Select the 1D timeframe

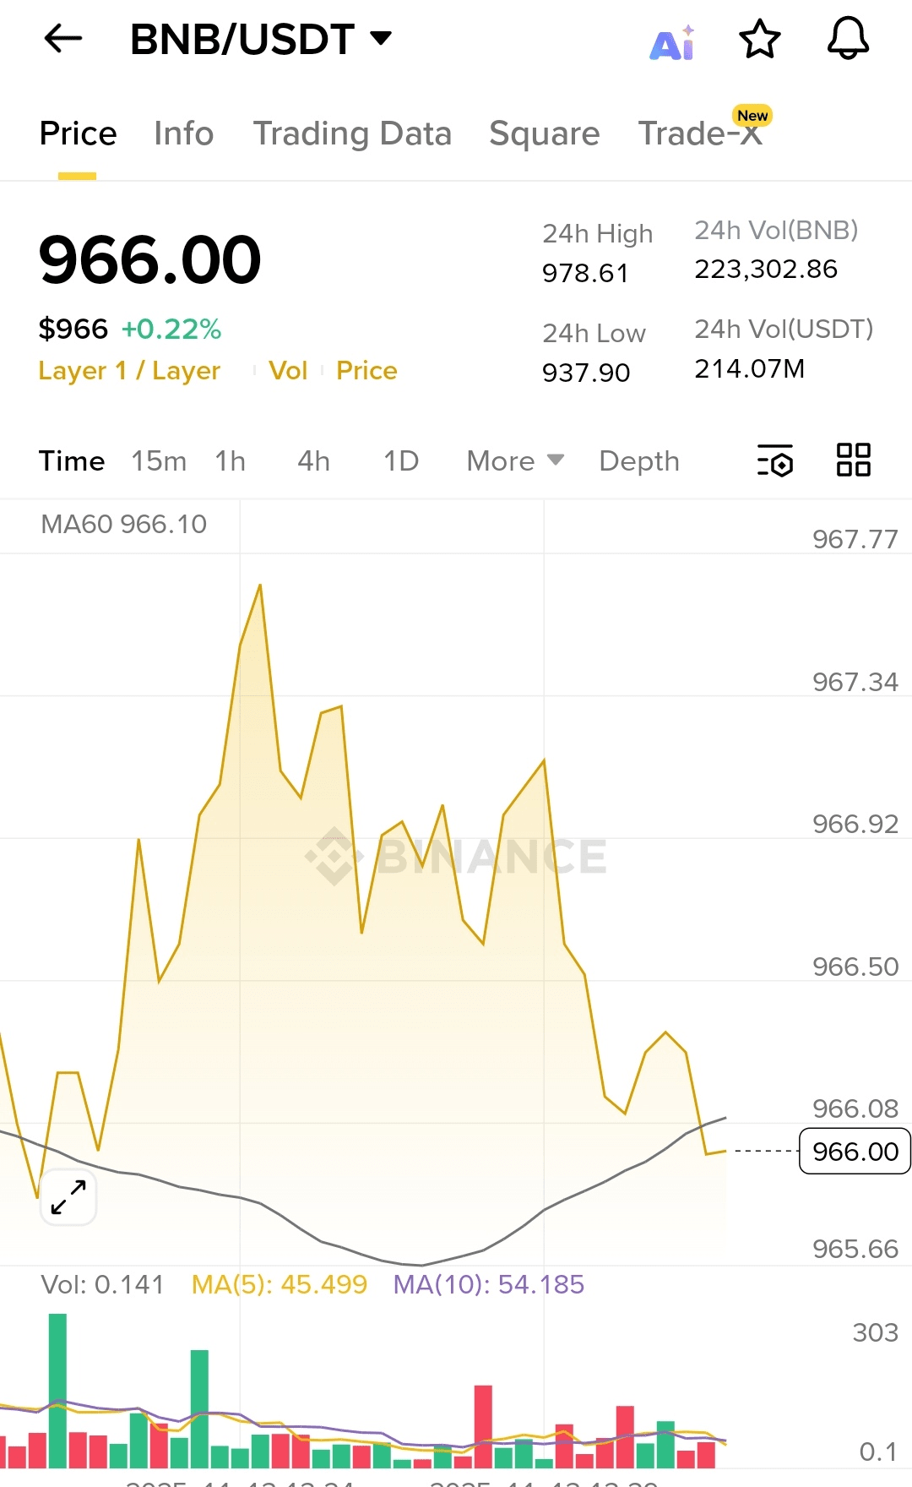click(401, 461)
